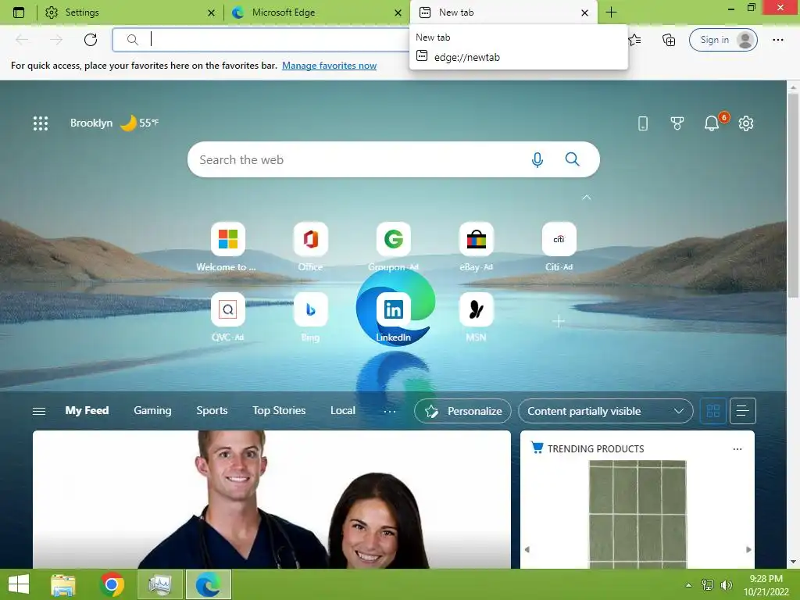Expand Content partially visible dropdown
800x600 pixels.
605,411
